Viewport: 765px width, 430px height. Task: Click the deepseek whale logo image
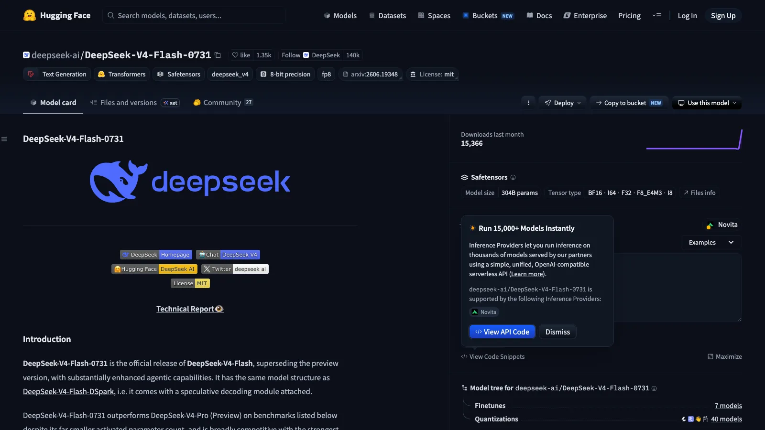[190, 182]
